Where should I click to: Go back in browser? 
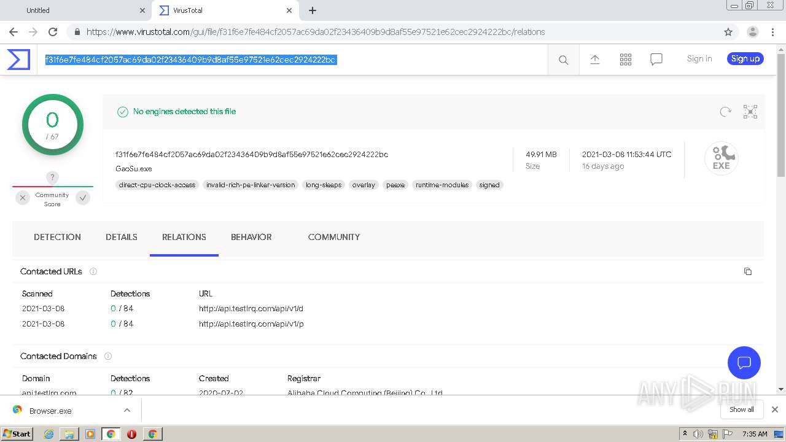(14, 32)
